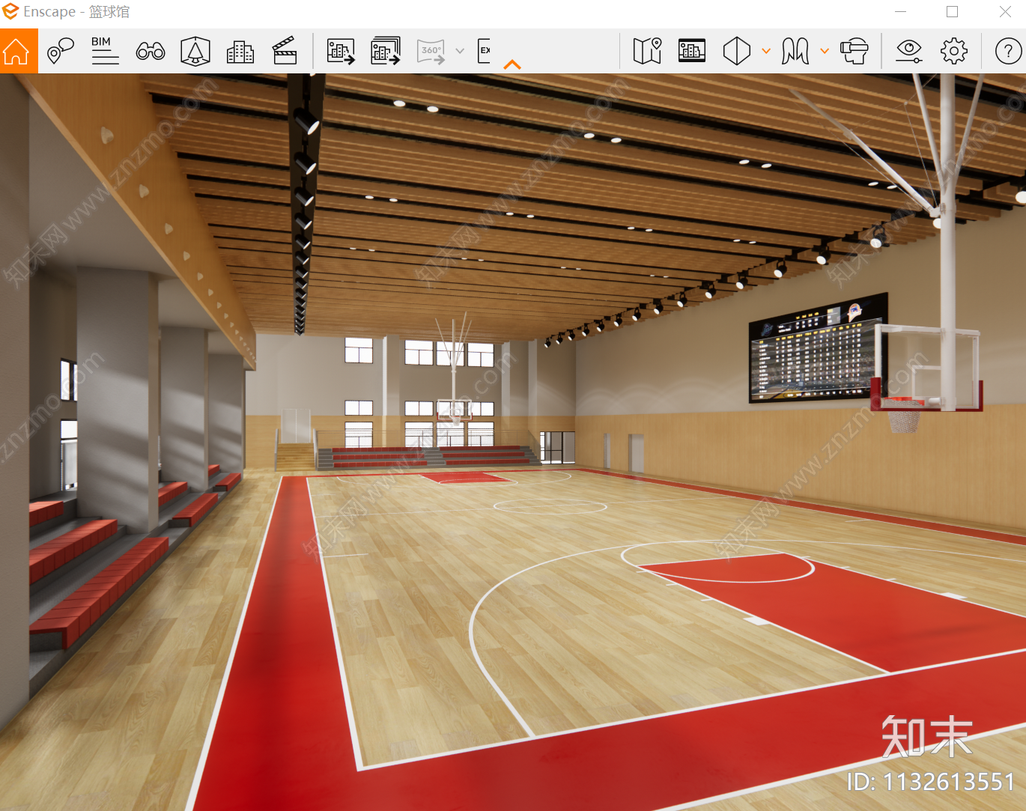
Task: Open Manage Views with the pin icon
Action: coord(60,51)
